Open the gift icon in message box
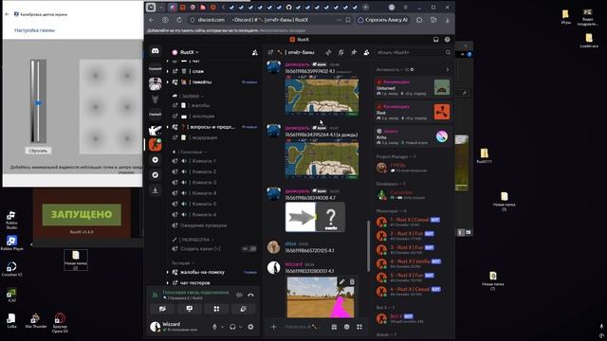 tap(334, 327)
